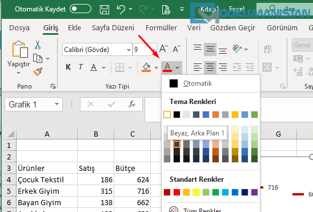Screen dimensions: 313x212
Task: Toggle underline A formatting
Action: pos(94,67)
